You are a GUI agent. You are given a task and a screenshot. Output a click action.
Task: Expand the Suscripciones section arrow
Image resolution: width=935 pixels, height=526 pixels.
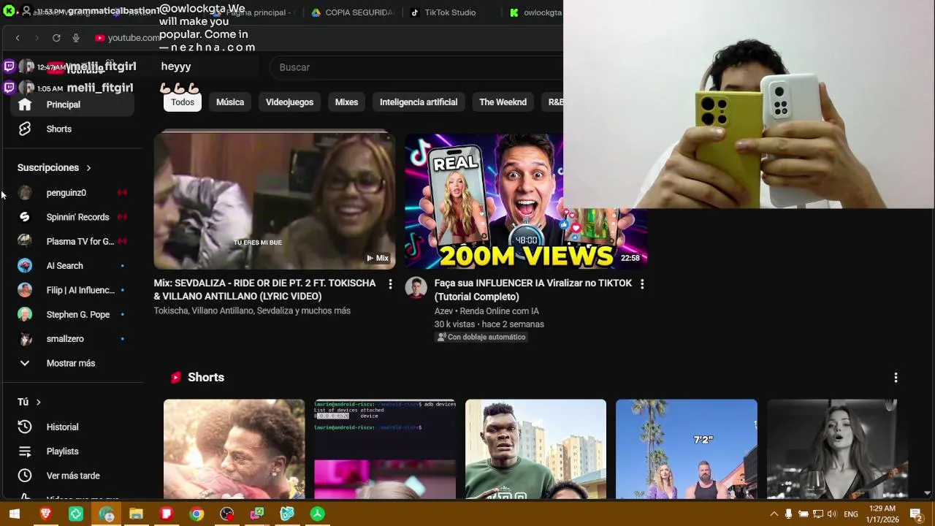click(88, 168)
